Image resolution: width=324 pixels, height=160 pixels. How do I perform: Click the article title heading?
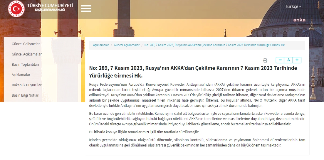pos(193,72)
